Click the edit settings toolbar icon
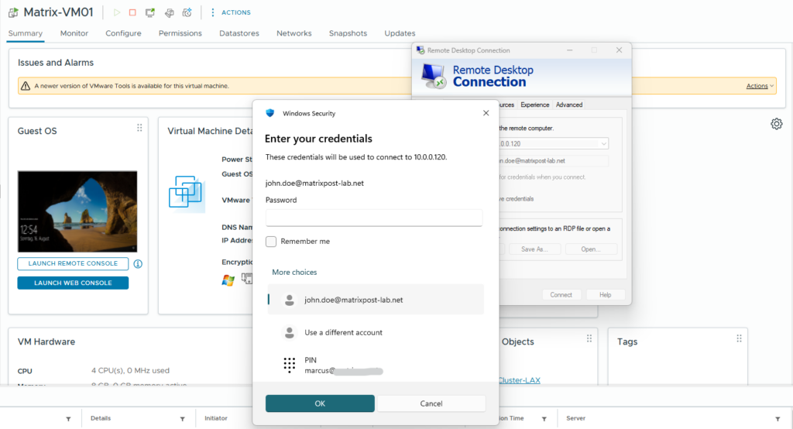 169,12
